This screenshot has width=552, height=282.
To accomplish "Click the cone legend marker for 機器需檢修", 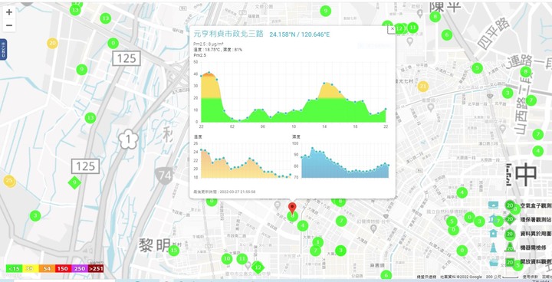I will [x=510, y=248].
